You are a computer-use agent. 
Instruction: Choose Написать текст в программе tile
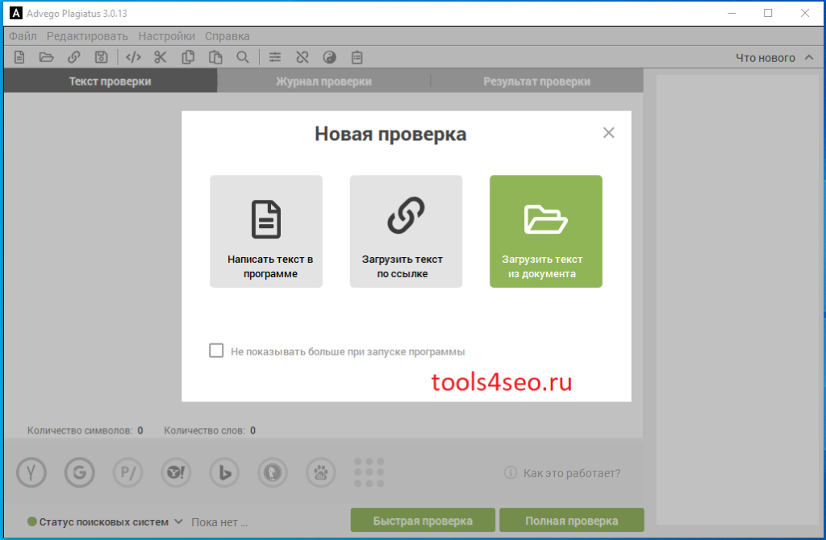tap(266, 231)
